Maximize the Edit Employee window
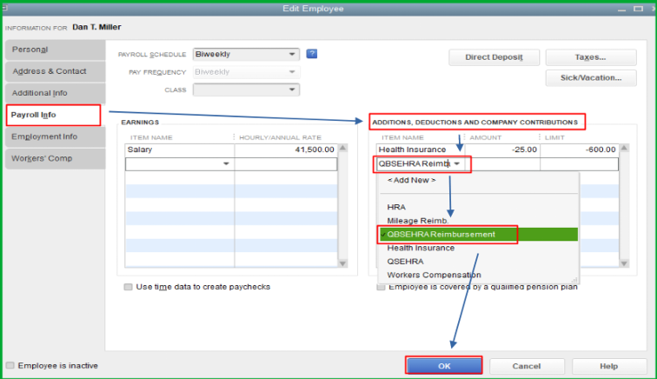This screenshot has height=379, width=657. (638, 9)
